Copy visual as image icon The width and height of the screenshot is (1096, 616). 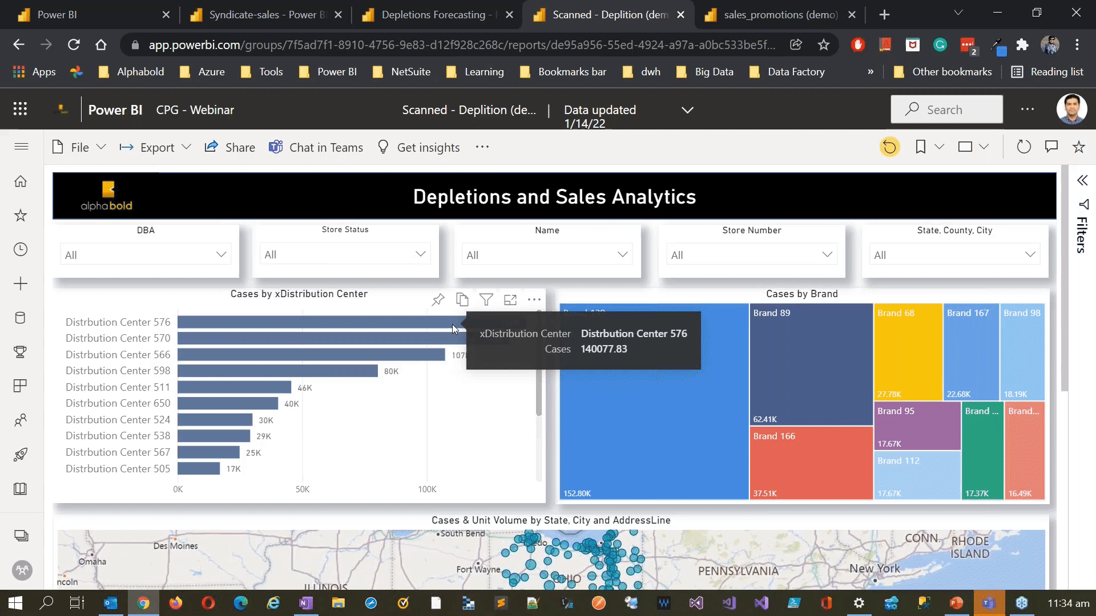tap(462, 299)
